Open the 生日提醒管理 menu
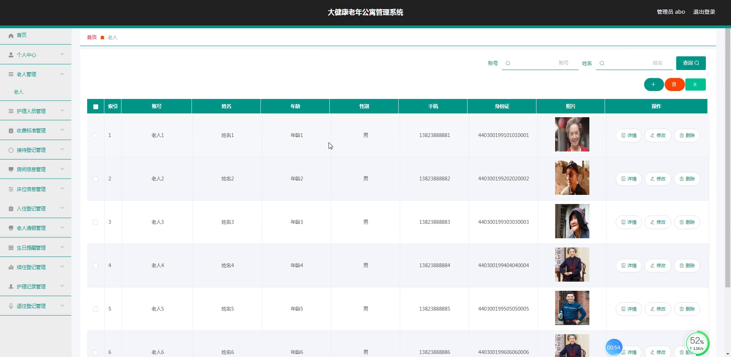This screenshot has height=357, width=731. click(x=36, y=247)
